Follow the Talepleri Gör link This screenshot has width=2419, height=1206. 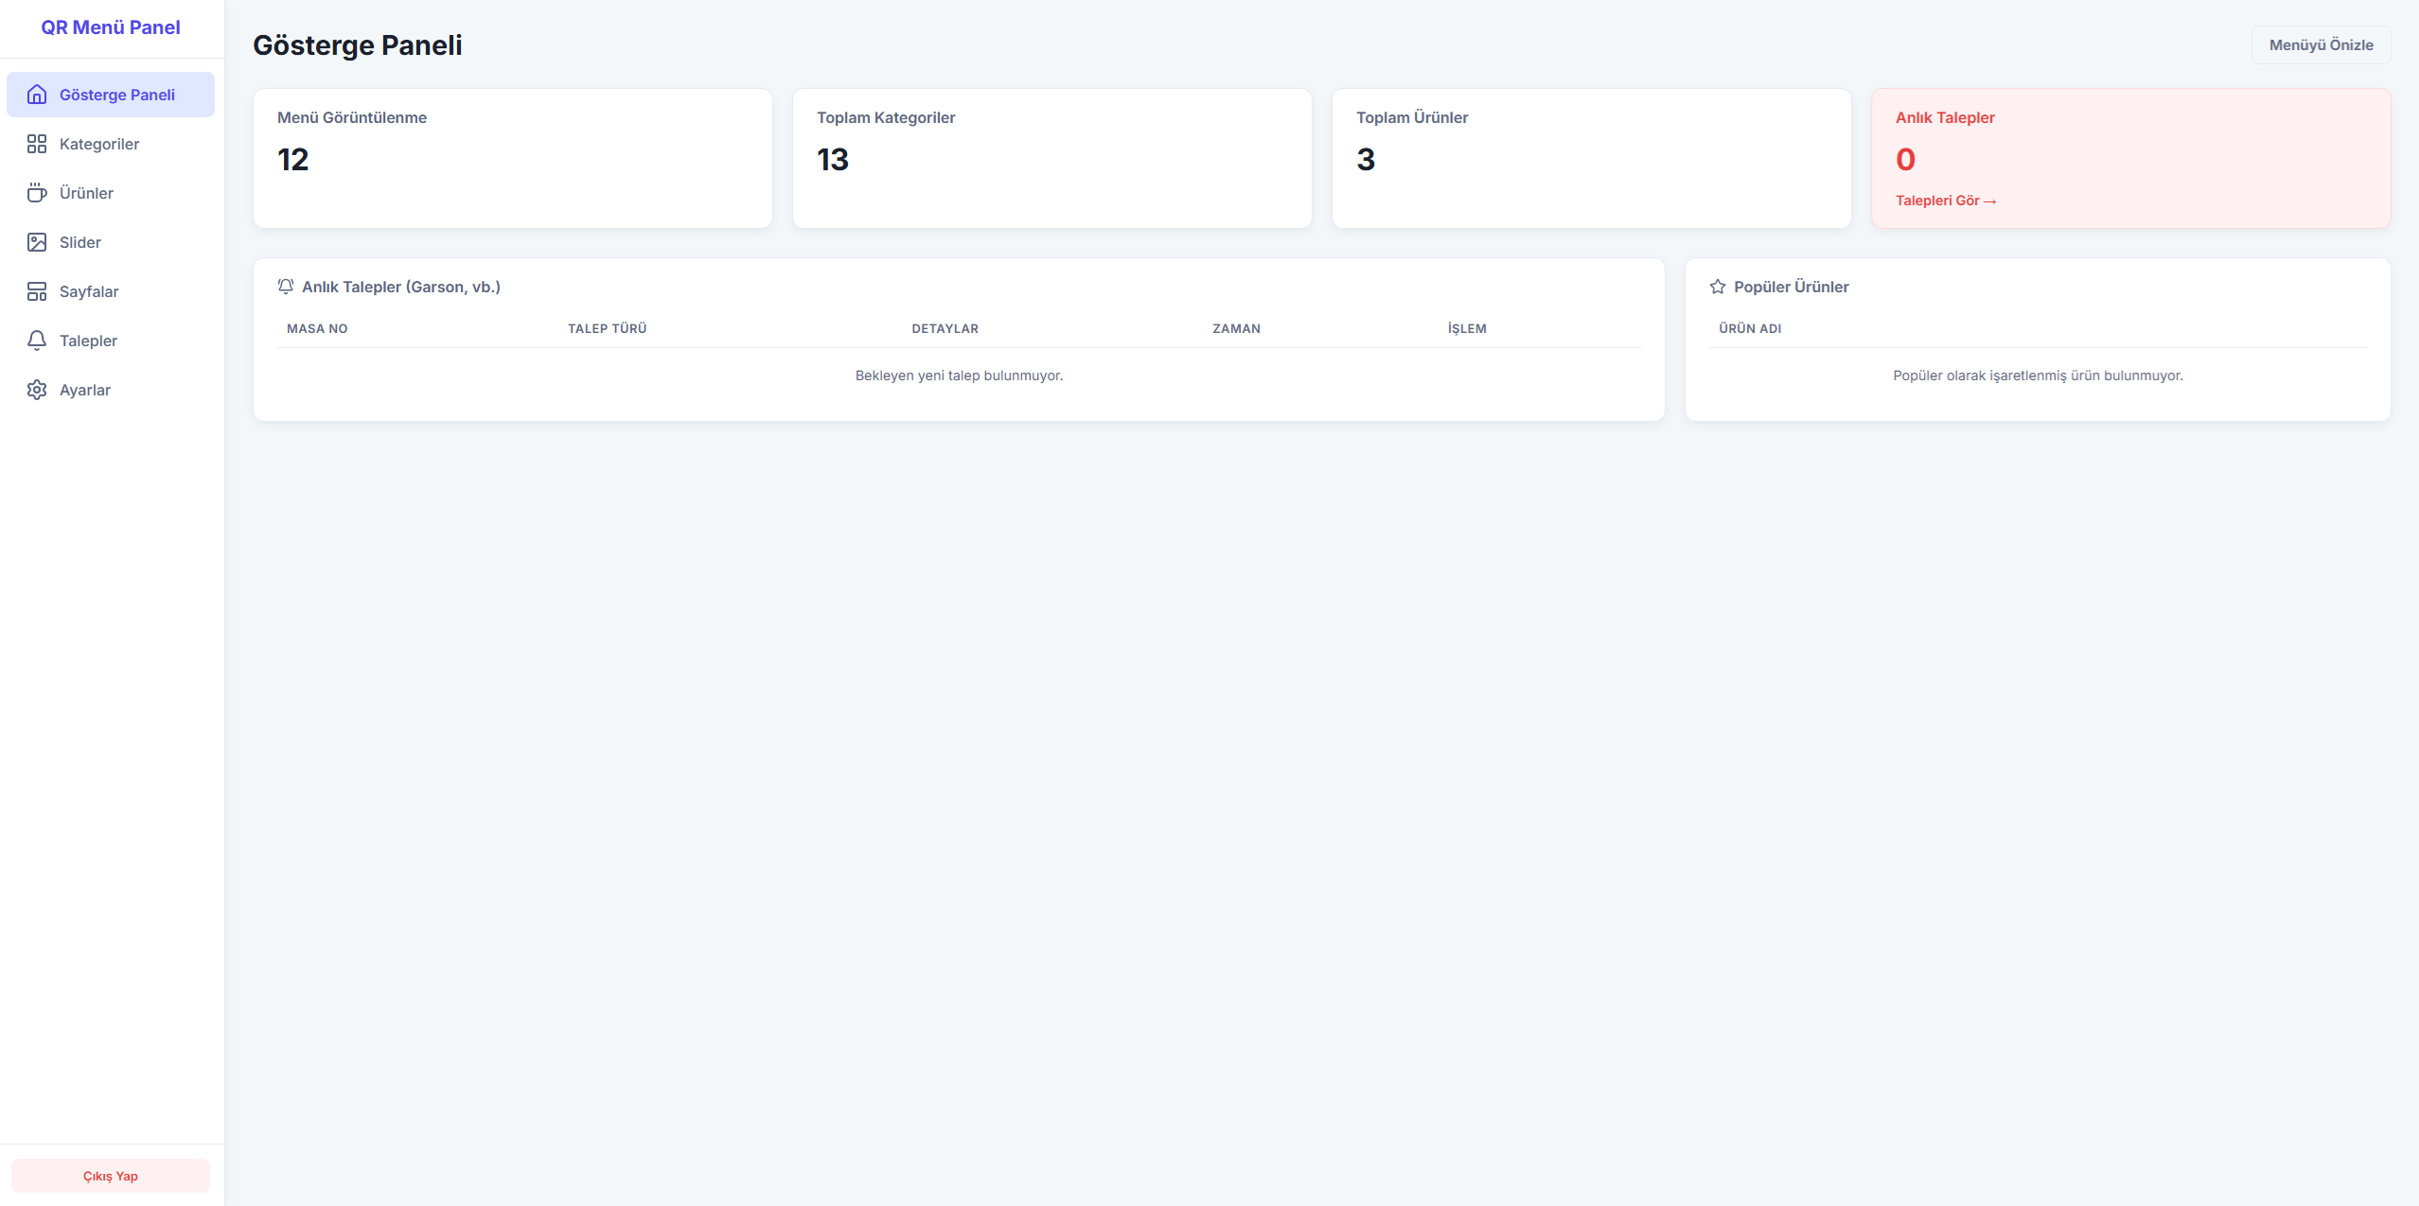(x=1945, y=201)
